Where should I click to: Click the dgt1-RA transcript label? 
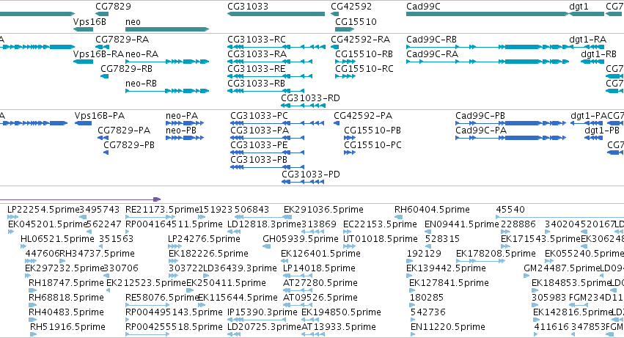click(x=588, y=40)
